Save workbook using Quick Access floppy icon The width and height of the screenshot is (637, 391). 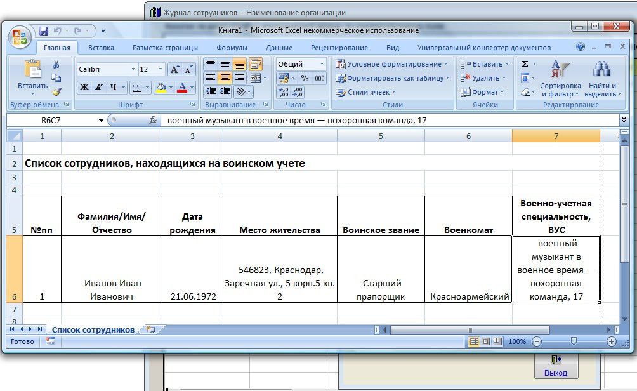pos(44,30)
